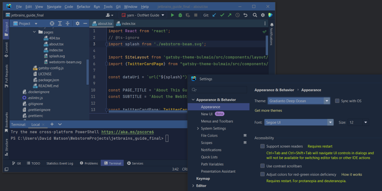Open the How it works link
Screen dimensions: 382x191
(352, 174)
